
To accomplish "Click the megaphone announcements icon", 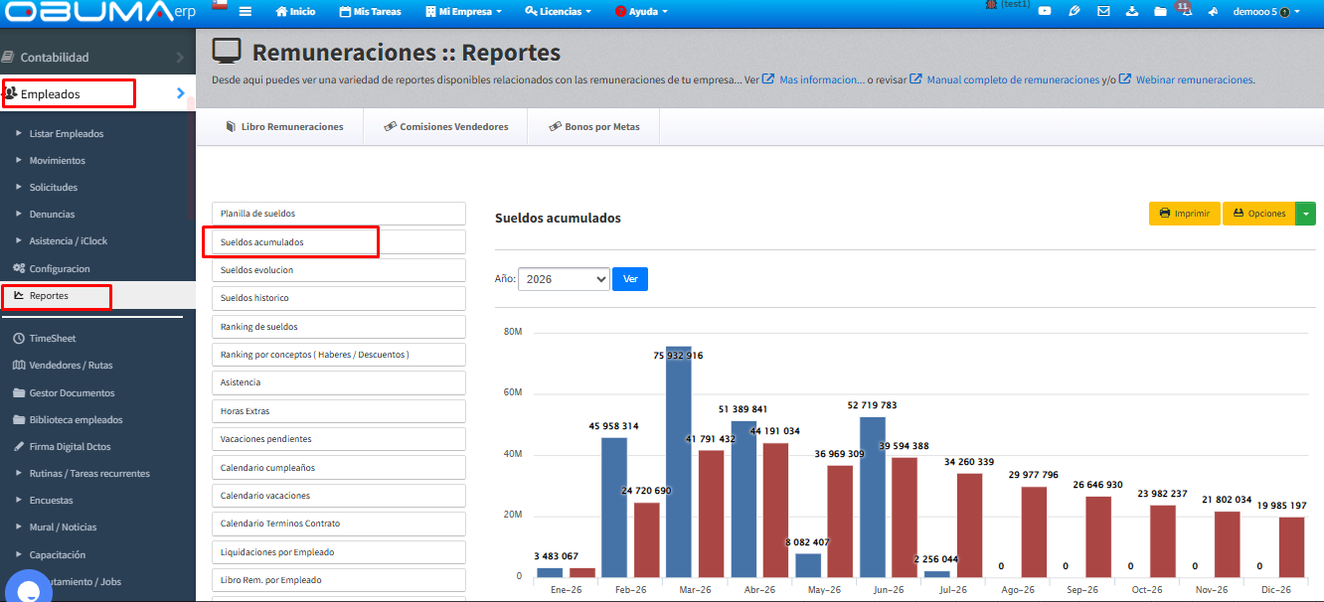I will pyautogui.click(x=1213, y=12).
